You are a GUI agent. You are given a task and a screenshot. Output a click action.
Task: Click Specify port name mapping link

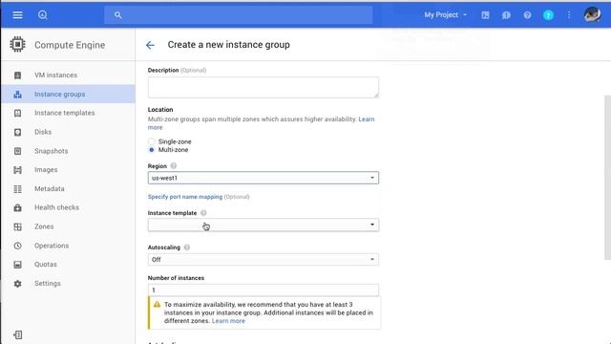coord(185,197)
